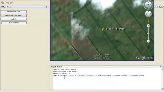The height and width of the screenshot is (92, 164).
Task: Close the Output panel
Action: pos(162,67)
